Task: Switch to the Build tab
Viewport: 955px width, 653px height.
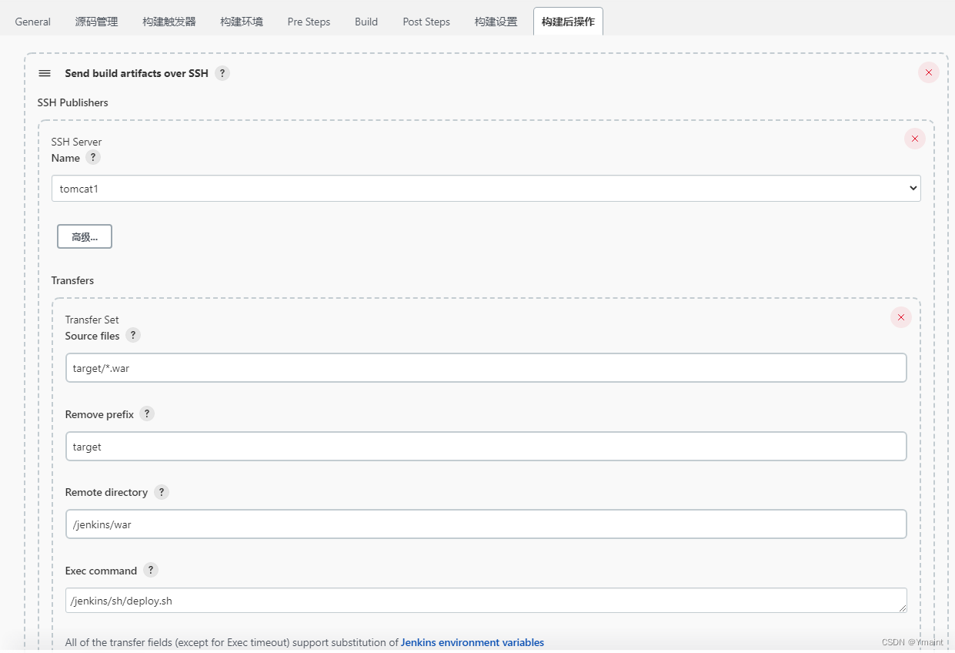Action: [x=366, y=22]
